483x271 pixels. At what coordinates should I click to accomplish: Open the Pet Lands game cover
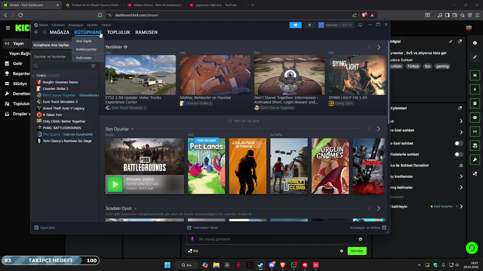pyautogui.click(x=206, y=166)
